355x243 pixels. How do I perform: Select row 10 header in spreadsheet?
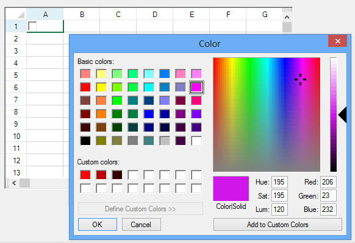click(x=16, y=136)
